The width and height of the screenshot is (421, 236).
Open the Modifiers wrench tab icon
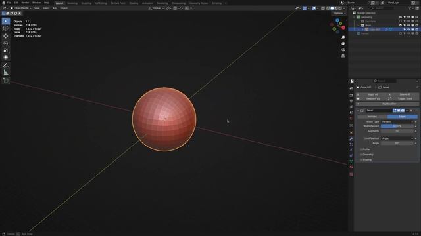pyautogui.click(x=351, y=138)
